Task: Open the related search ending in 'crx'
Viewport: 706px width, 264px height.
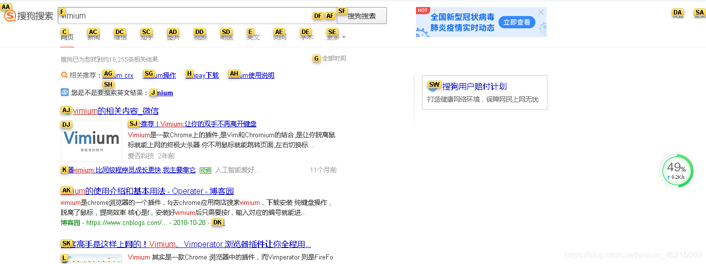Action: 118,76
